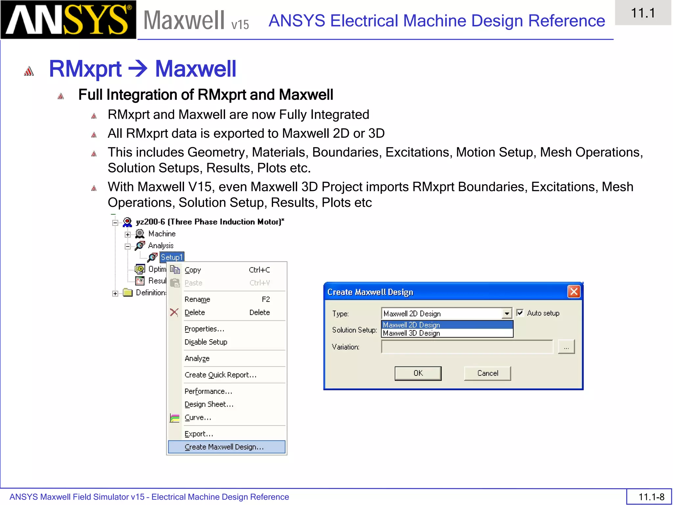
Task: Click the Copy icon in context menu
Action: [x=175, y=270]
